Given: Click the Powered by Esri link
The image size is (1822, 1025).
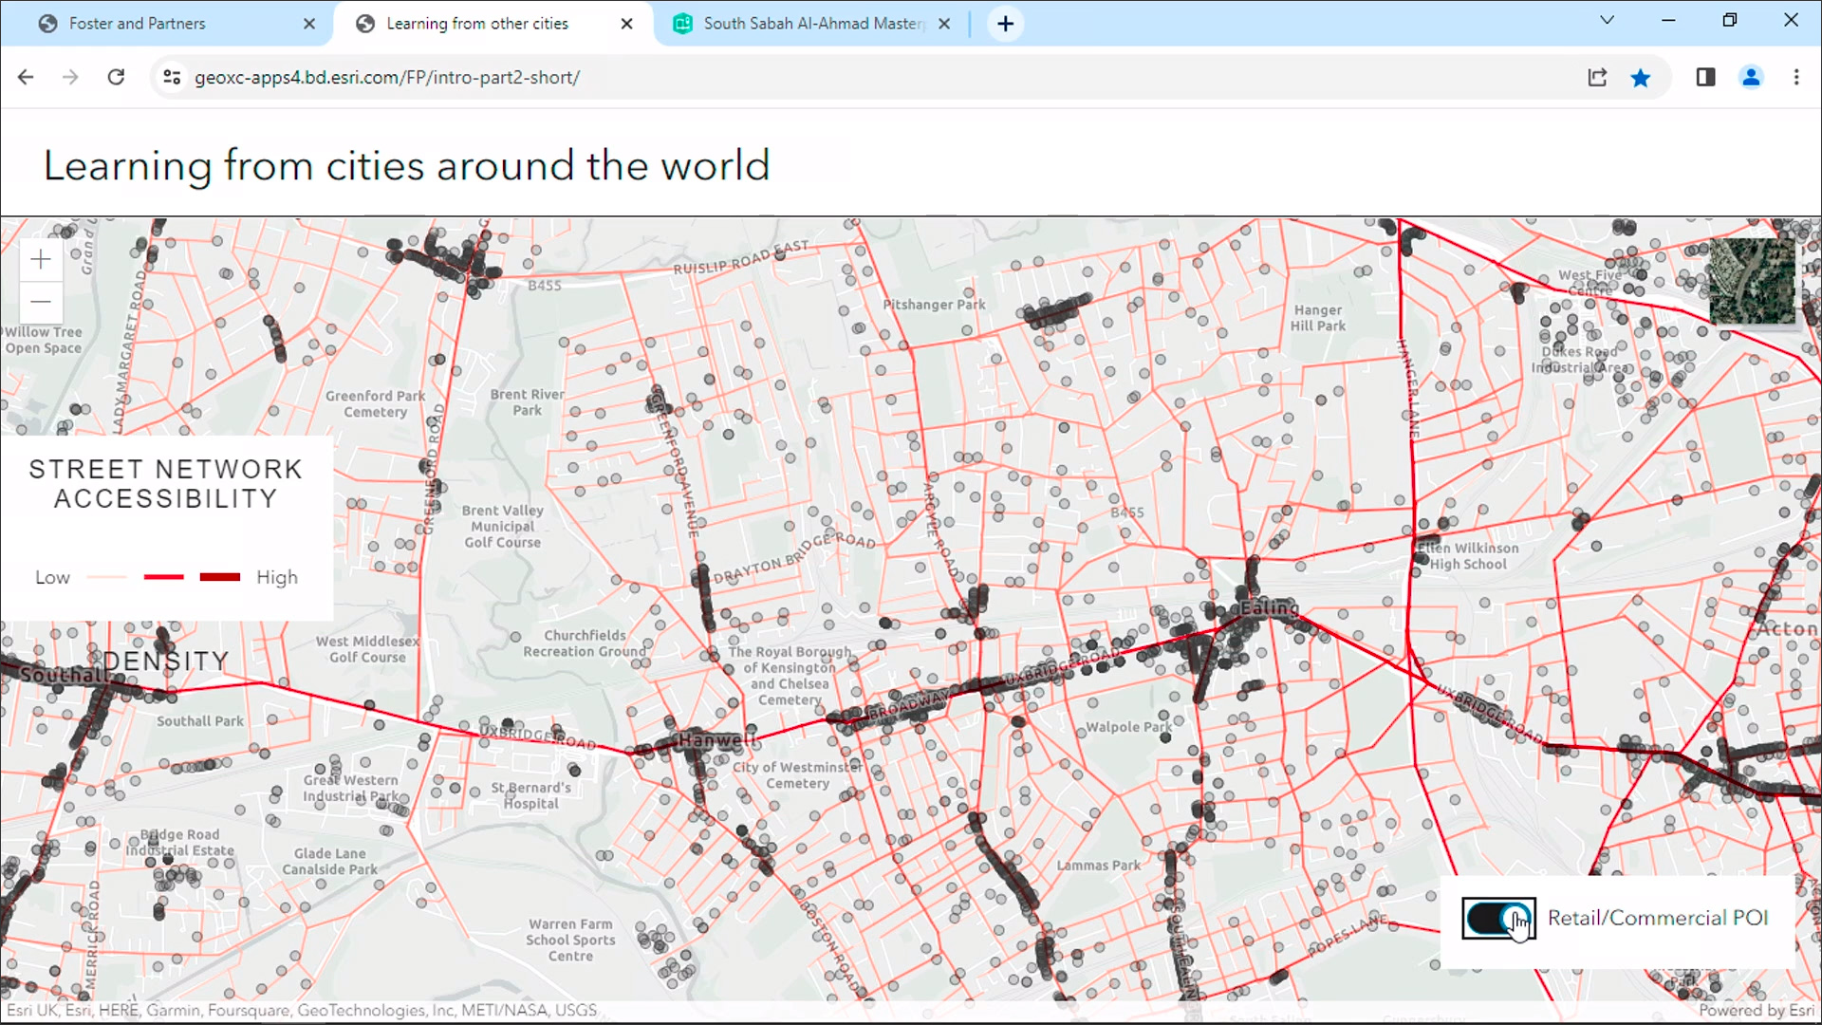Looking at the screenshot, I should coord(1757,1011).
